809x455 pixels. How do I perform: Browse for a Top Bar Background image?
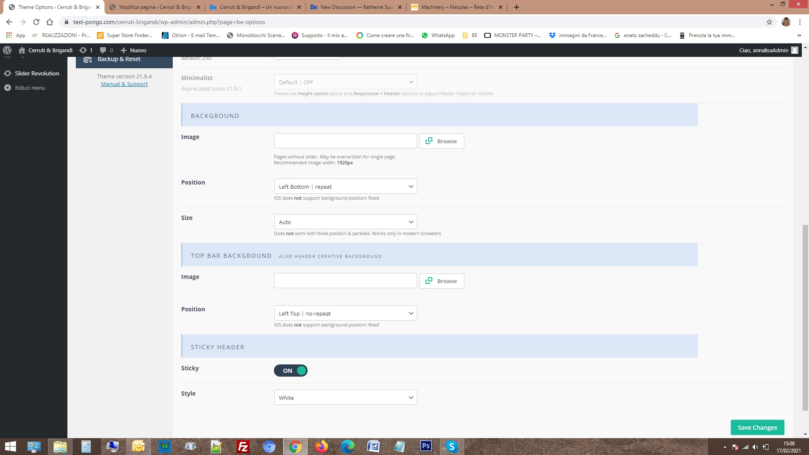pyautogui.click(x=442, y=281)
